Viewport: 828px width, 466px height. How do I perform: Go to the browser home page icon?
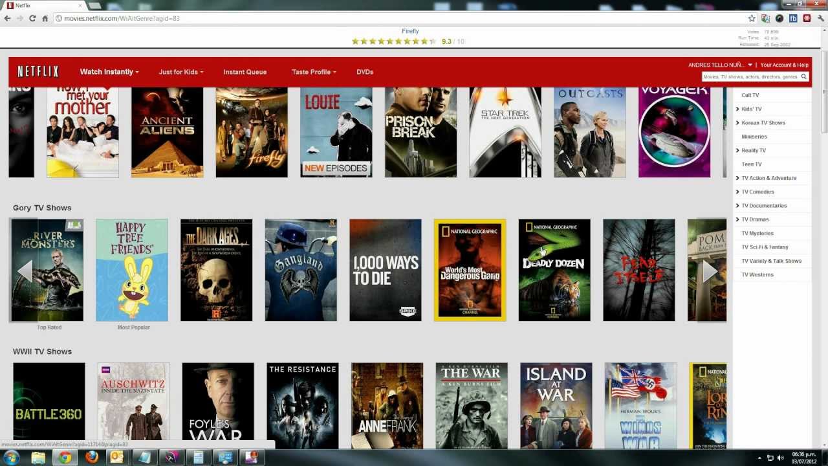point(45,19)
